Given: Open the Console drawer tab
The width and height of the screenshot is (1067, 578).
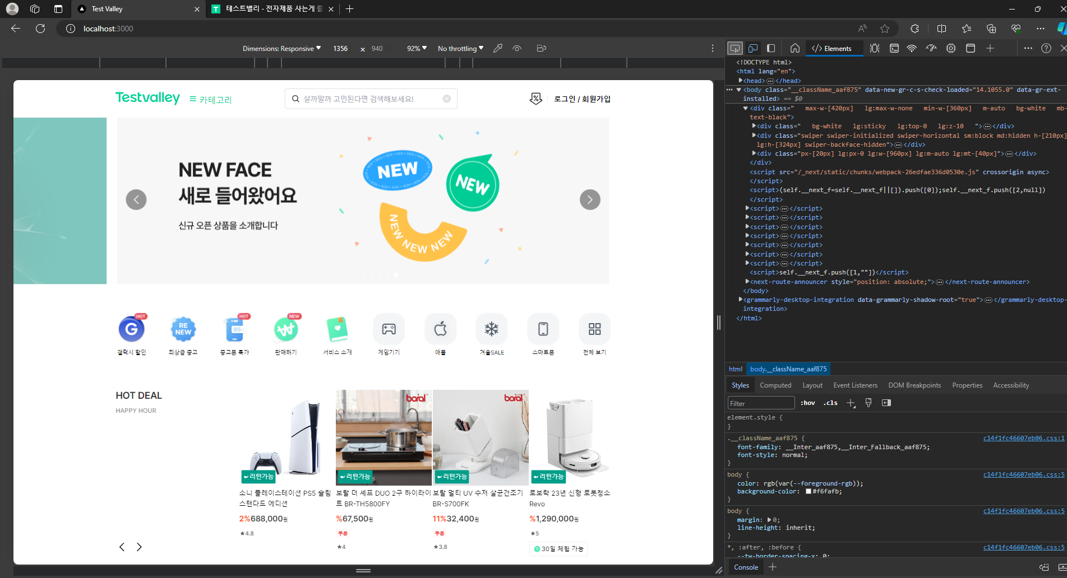Looking at the screenshot, I should click(x=746, y=567).
